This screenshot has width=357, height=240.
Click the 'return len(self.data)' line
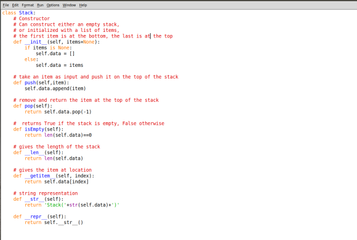pos(54,158)
